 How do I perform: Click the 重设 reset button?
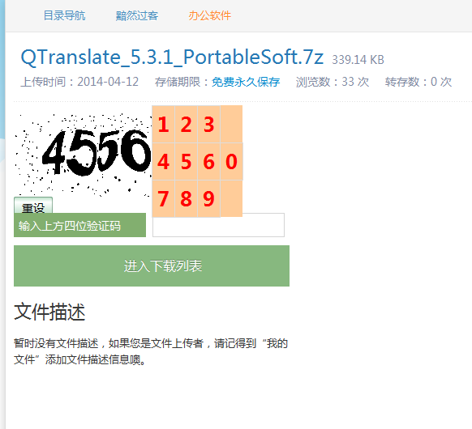[x=33, y=206]
